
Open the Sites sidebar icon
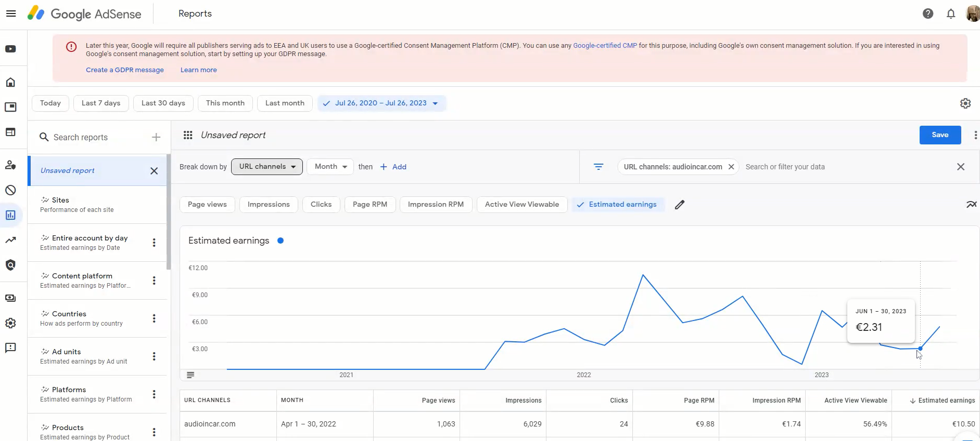pyautogui.click(x=10, y=132)
